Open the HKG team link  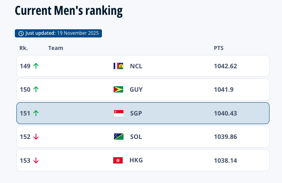(x=136, y=160)
